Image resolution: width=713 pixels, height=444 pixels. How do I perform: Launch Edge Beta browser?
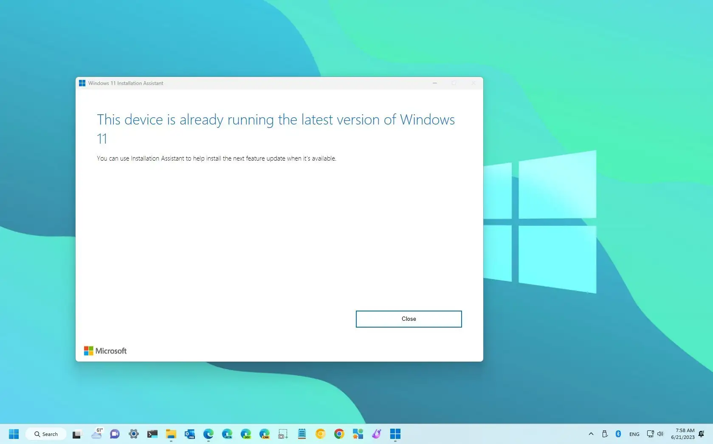pos(227,434)
